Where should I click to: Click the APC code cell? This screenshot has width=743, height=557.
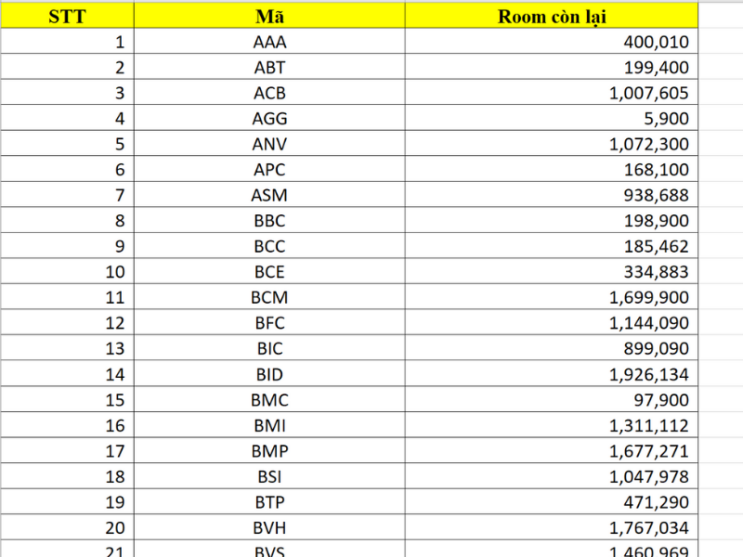[x=269, y=170]
